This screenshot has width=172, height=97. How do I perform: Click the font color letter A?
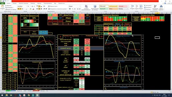[x=33, y=9]
